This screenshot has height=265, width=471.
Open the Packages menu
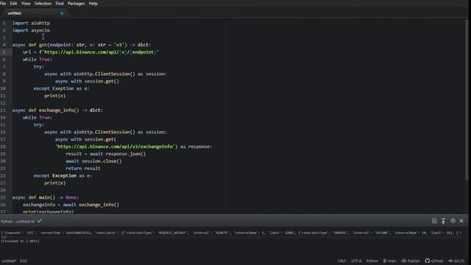click(x=76, y=4)
